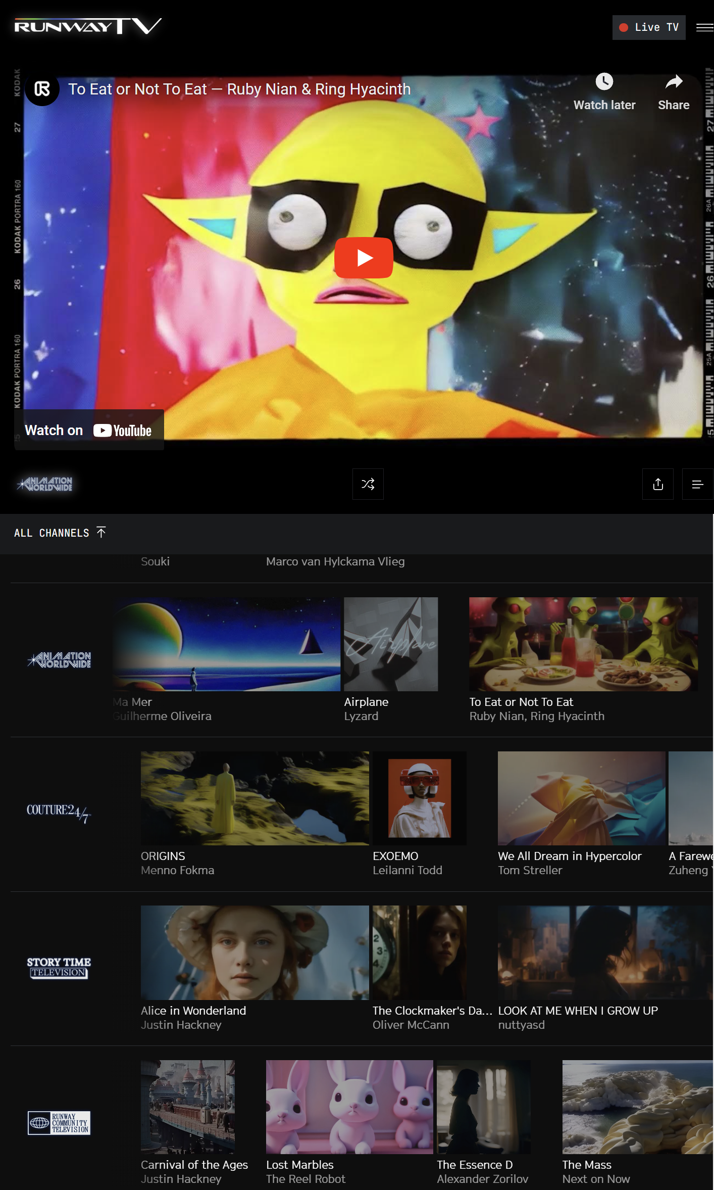
Task: Click Ruby Nian, Ring Hyacinth author text
Action: point(537,716)
